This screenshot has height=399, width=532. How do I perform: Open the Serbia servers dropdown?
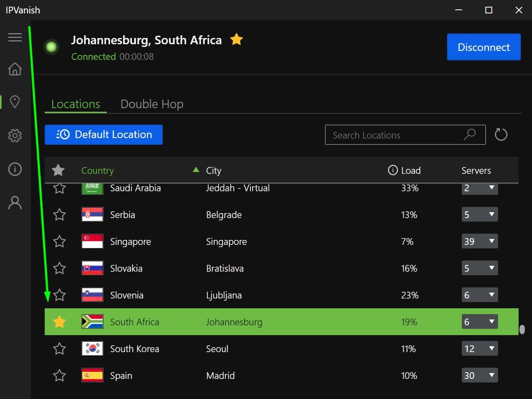480,214
